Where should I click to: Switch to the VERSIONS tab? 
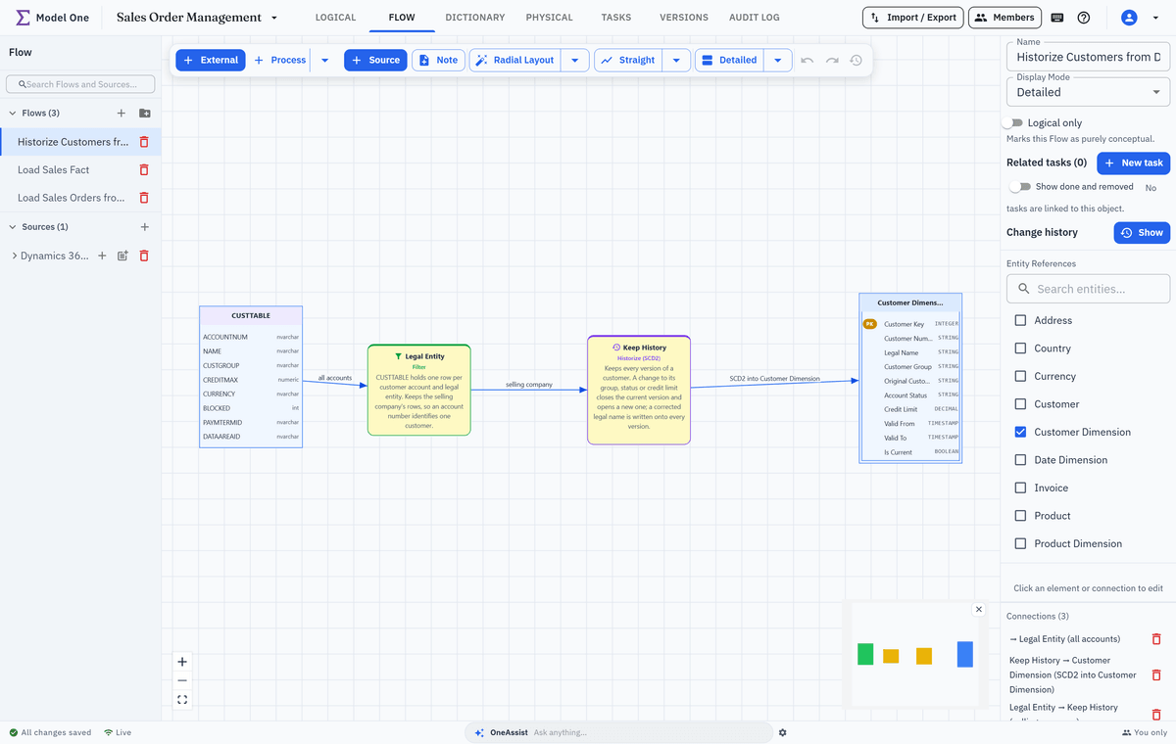(684, 18)
